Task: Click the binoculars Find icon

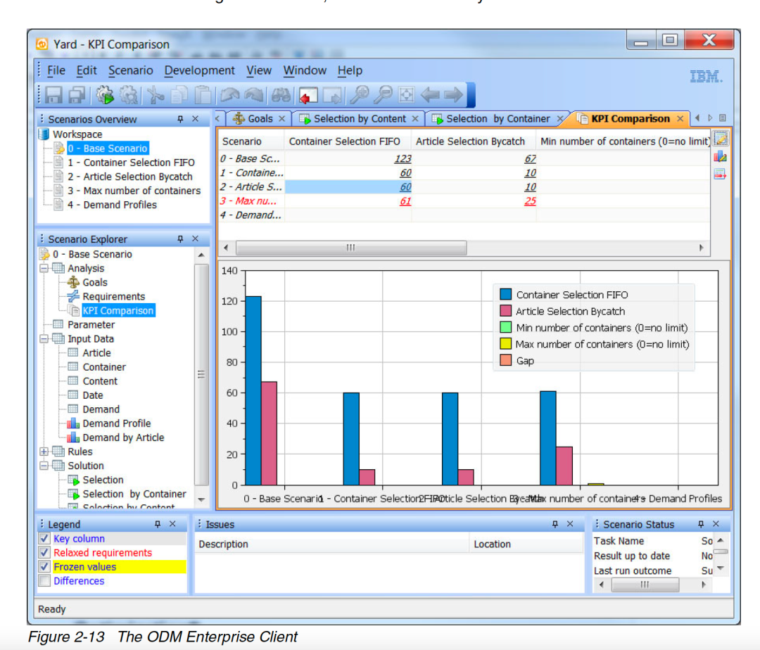Action: (281, 95)
